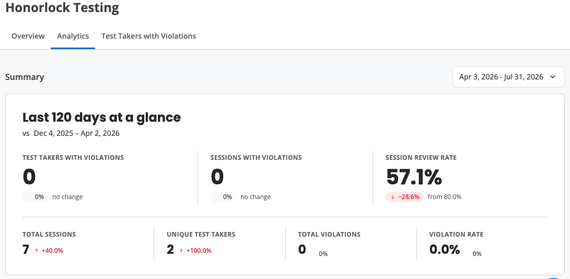Click the Total Violations label
This screenshot has width=570, height=279.
point(329,234)
